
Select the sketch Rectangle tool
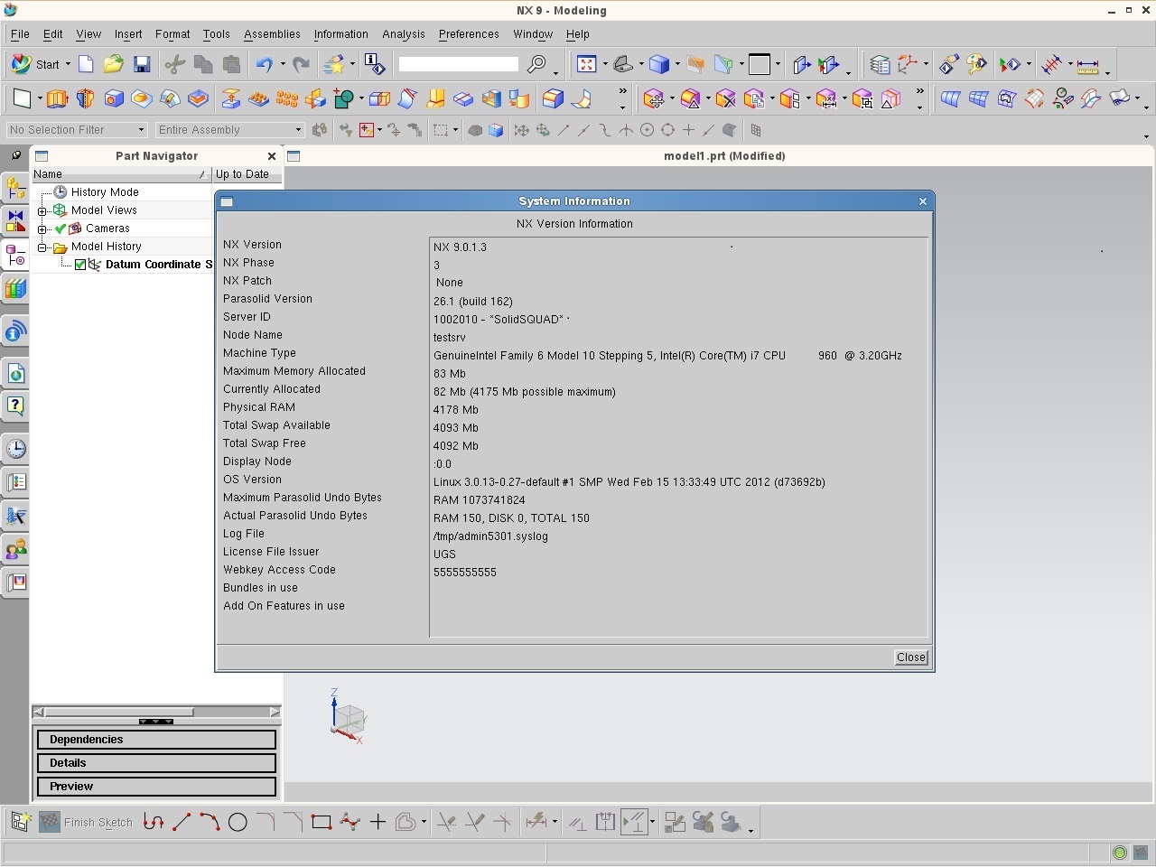click(x=322, y=822)
